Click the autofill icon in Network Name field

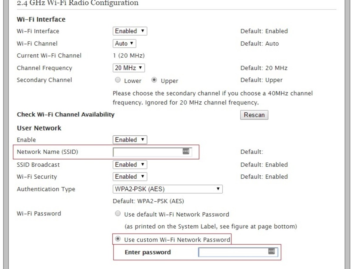pyautogui.click(x=186, y=151)
